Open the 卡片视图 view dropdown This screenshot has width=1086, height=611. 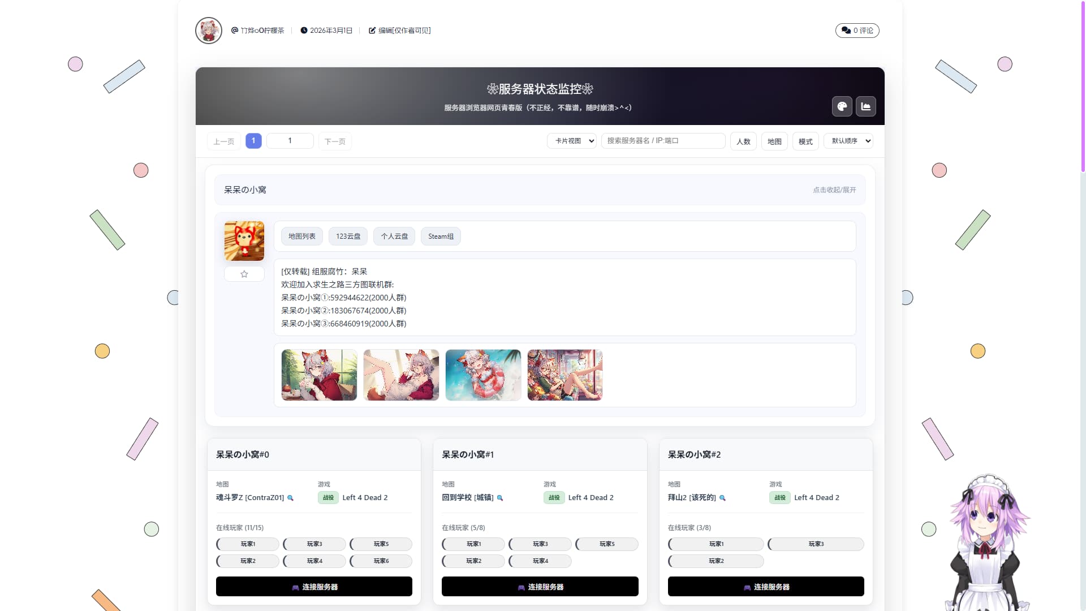point(571,141)
